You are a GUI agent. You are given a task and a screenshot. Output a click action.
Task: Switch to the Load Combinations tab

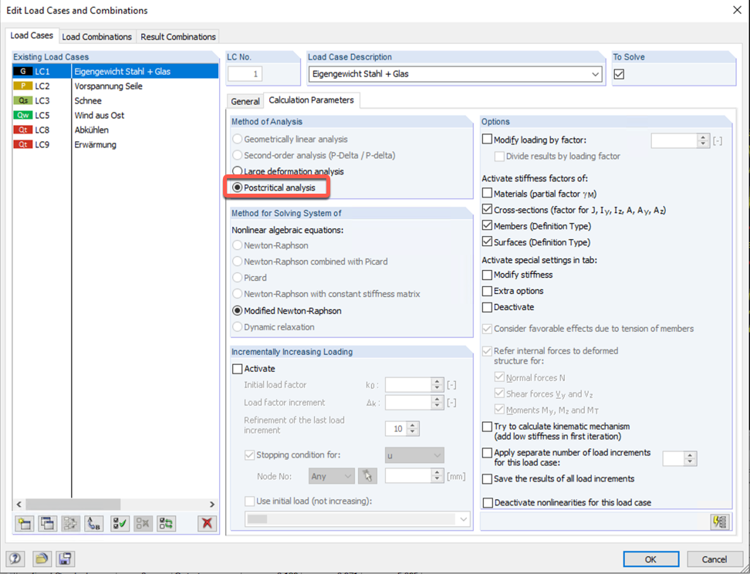click(x=96, y=36)
